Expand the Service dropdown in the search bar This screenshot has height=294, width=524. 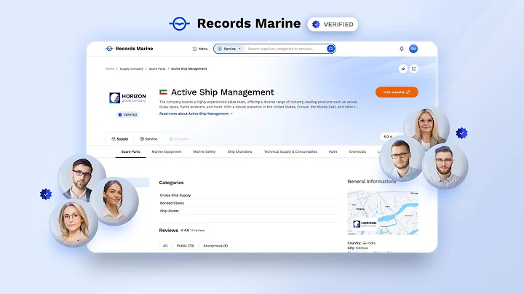[229, 49]
